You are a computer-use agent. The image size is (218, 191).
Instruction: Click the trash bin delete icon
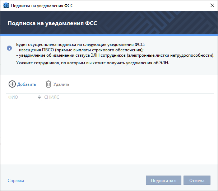[x=48, y=84]
